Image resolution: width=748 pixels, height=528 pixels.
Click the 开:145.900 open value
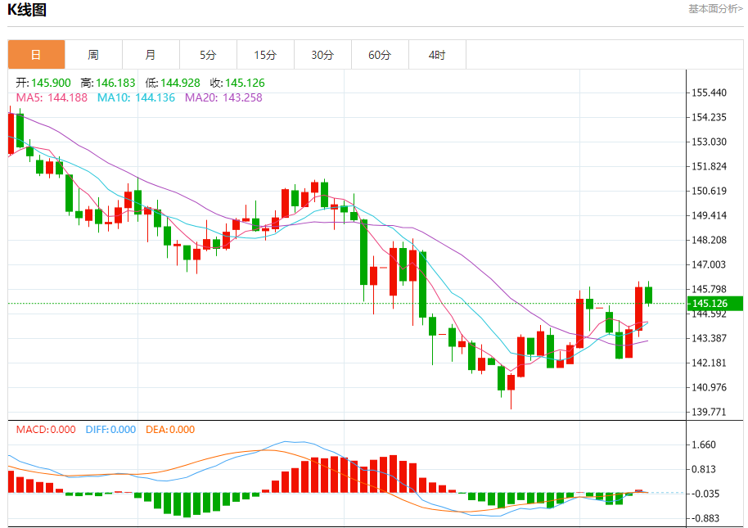(43, 83)
